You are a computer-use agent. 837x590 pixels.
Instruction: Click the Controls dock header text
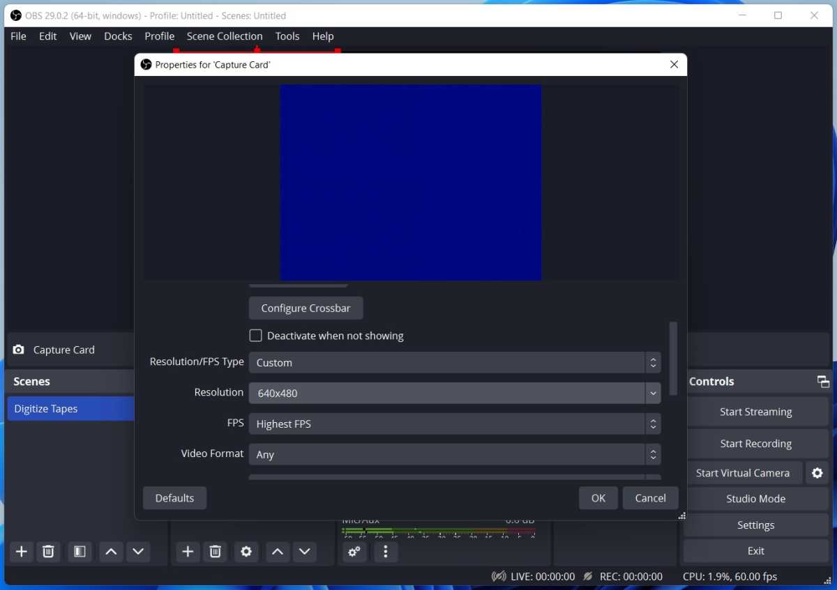pos(711,382)
